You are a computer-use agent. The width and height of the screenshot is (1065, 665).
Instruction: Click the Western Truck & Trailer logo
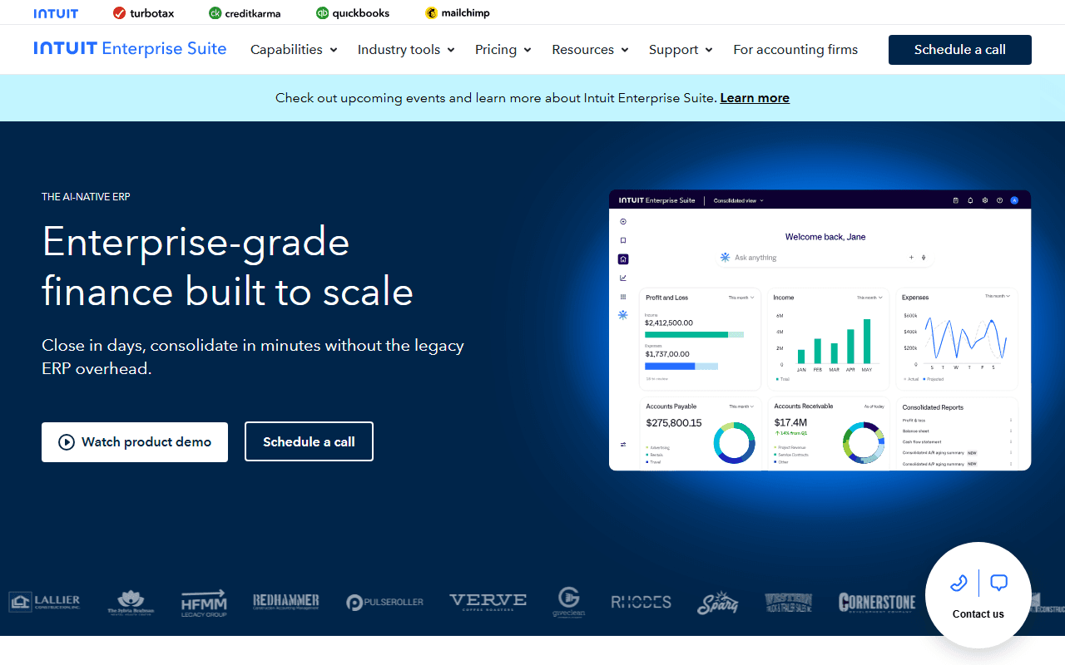789,603
